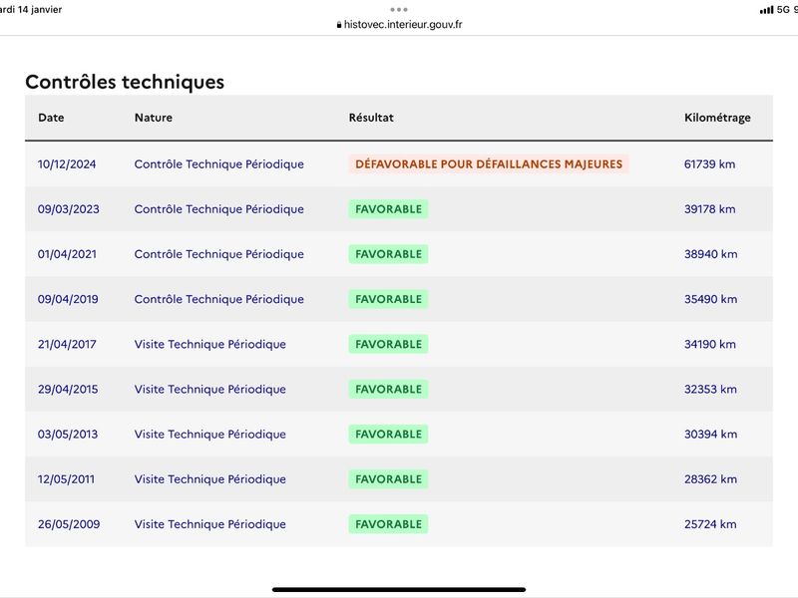Tap the home indicator bar
Viewport: 798px width, 598px height.
click(x=399, y=589)
